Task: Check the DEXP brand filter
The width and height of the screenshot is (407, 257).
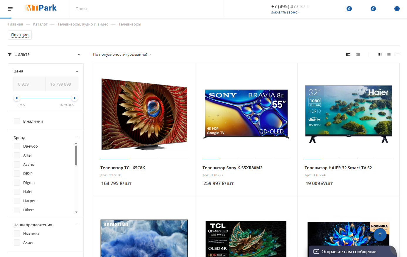Action: pos(17,173)
